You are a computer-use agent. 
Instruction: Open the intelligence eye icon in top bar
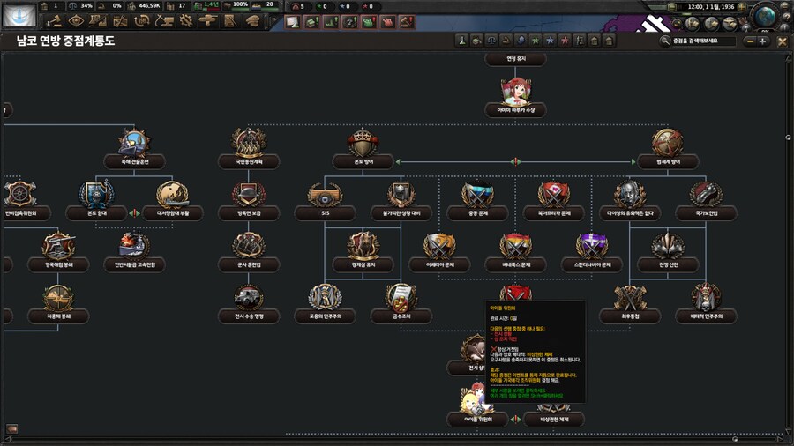[76, 20]
